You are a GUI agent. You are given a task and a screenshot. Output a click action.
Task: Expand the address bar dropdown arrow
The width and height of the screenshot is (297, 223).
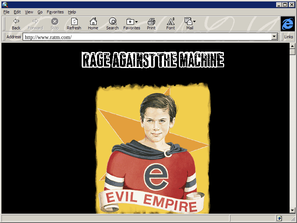[x=275, y=37]
